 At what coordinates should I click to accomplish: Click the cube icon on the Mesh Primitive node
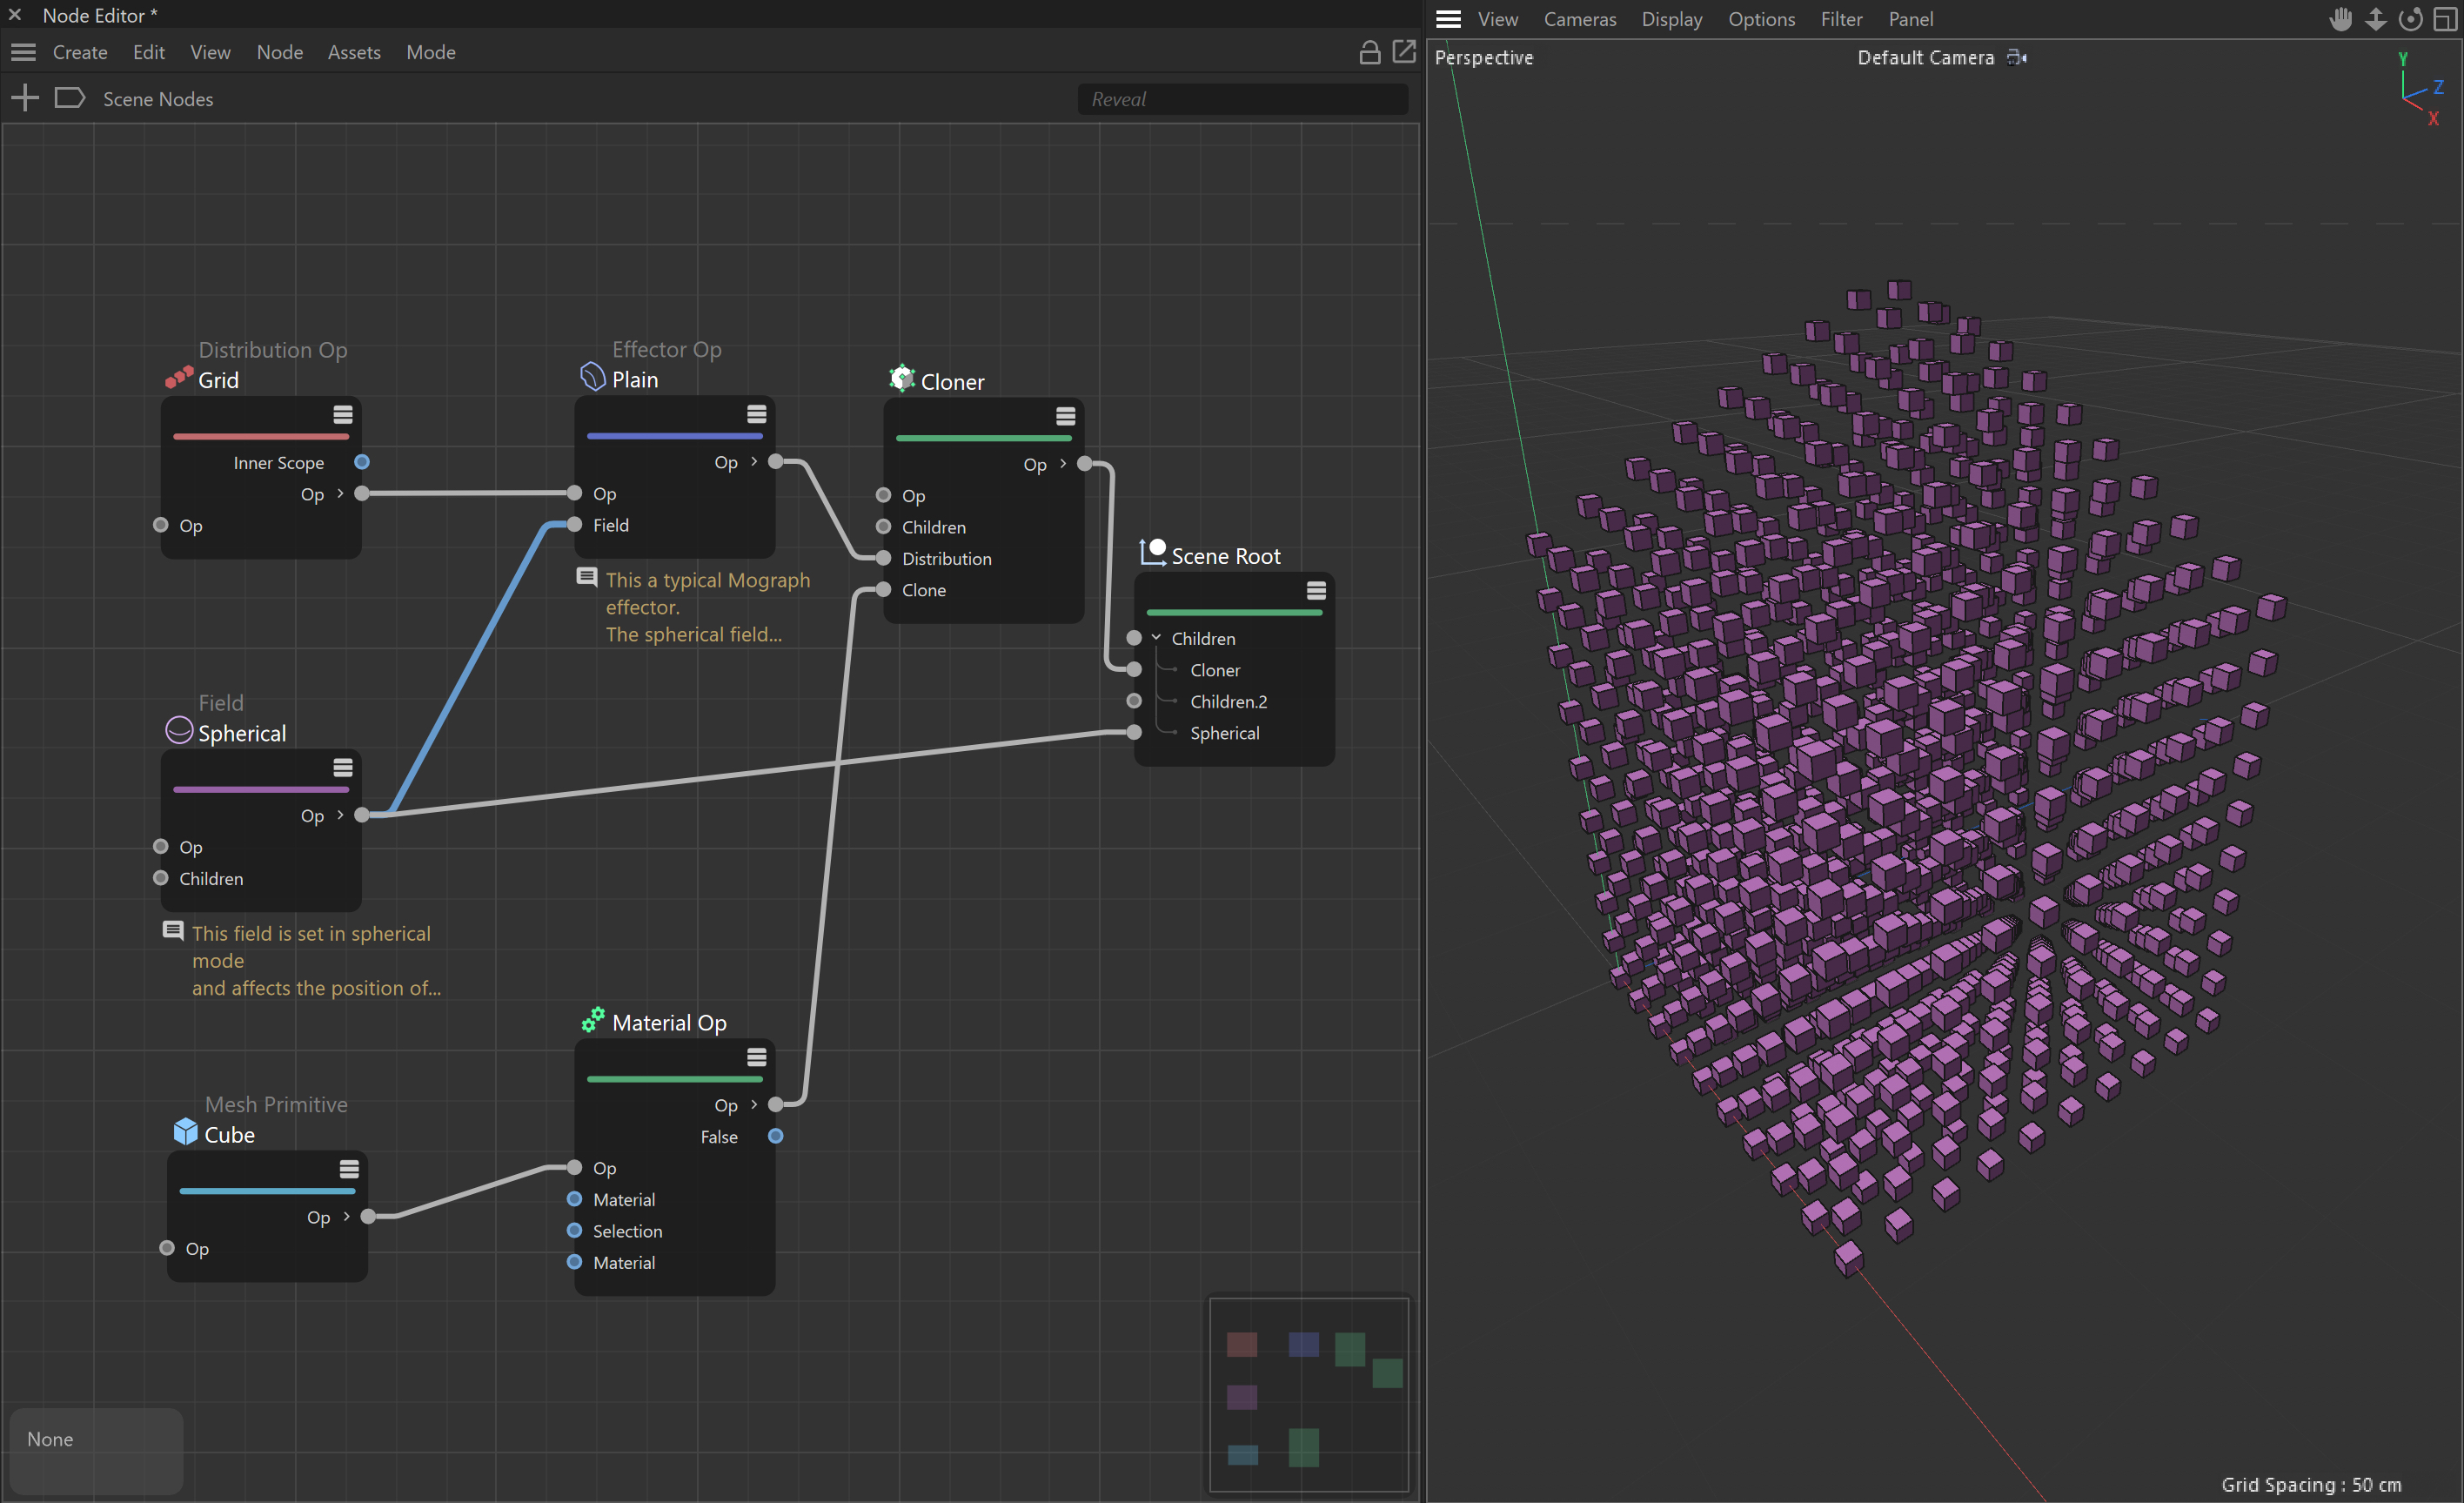click(186, 1133)
